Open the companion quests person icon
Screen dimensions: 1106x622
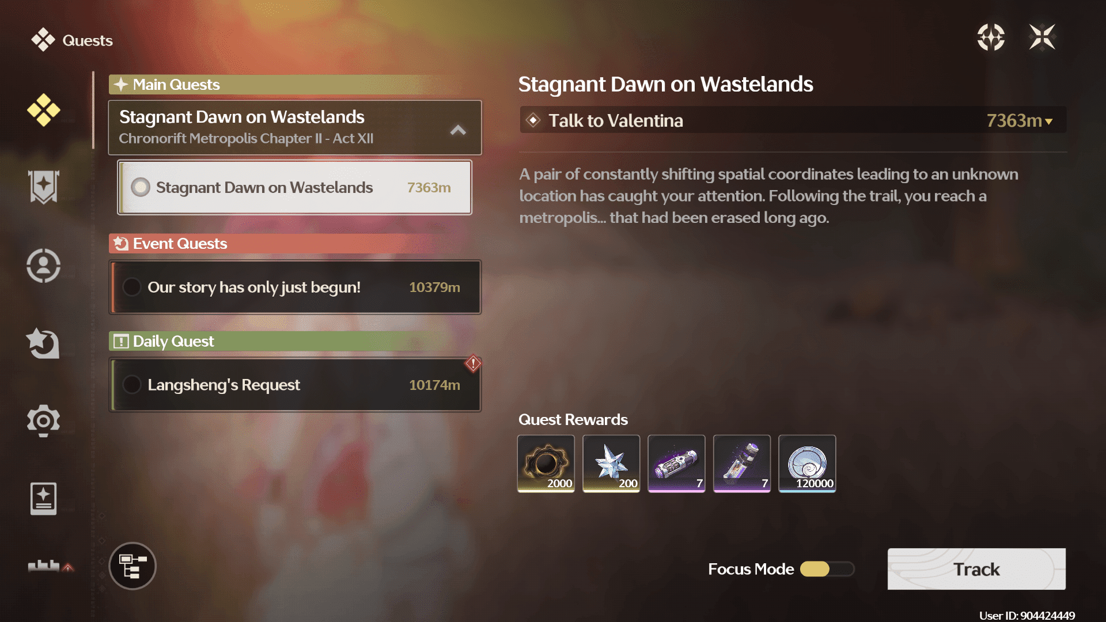(x=43, y=266)
